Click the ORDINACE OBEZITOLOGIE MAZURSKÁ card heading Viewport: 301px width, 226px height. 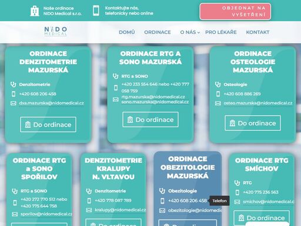188,167
